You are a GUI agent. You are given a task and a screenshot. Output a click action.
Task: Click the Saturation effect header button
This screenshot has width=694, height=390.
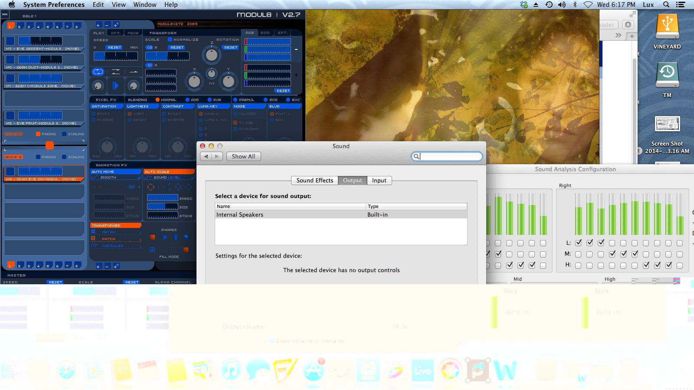click(107, 106)
